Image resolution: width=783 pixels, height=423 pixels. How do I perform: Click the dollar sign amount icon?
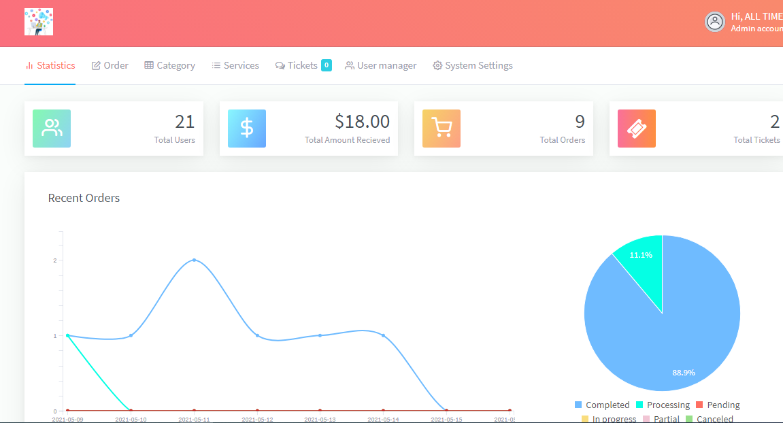(x=247, y=129)
